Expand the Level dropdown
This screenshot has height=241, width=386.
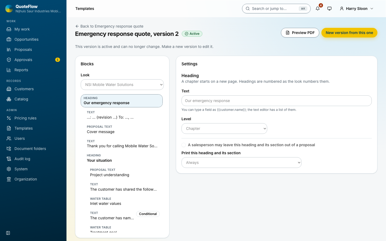224,129
